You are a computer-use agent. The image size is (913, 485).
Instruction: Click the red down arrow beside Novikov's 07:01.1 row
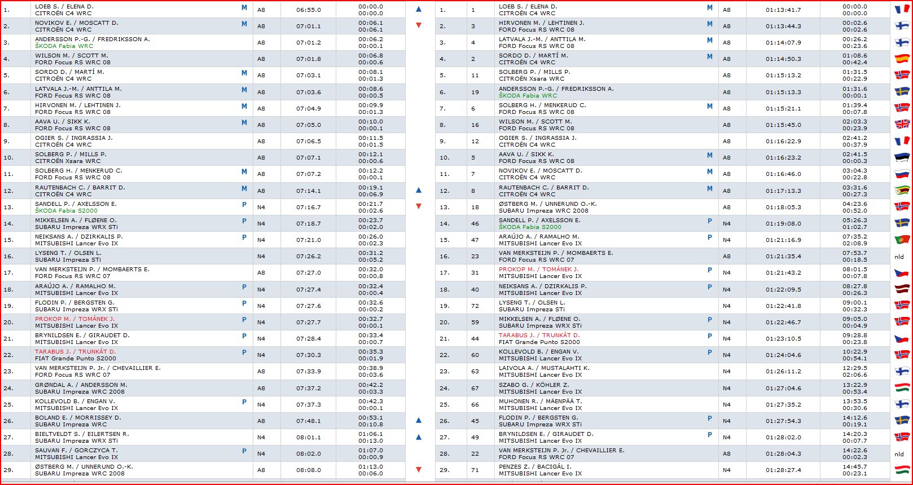[x=418, y=25]
